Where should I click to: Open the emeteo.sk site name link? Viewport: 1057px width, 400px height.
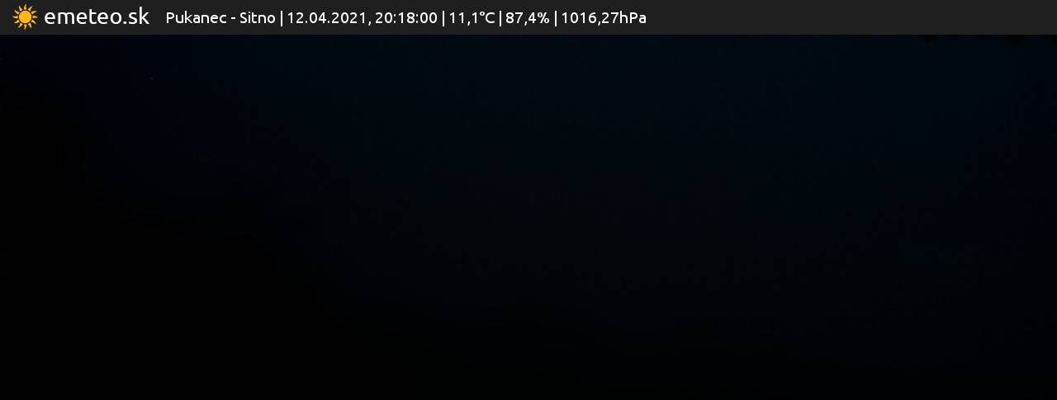pyautogui.click(x=97, y=16)
